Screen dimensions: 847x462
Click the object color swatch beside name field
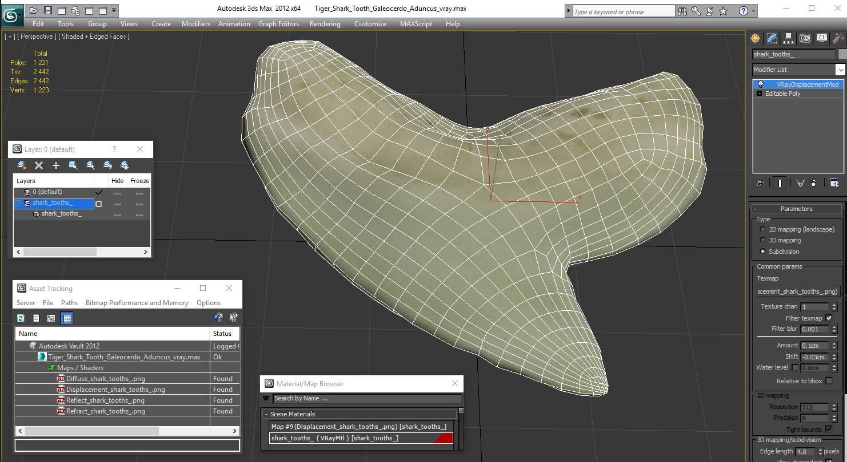(841, 54)
